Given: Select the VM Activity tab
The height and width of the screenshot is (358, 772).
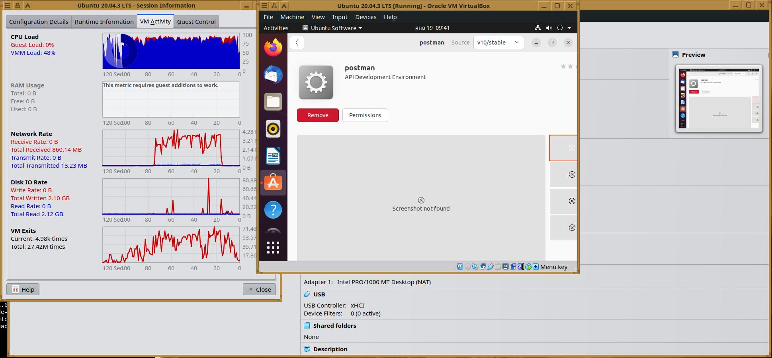Looking at the screenshot, I should (x=155, y=21).
